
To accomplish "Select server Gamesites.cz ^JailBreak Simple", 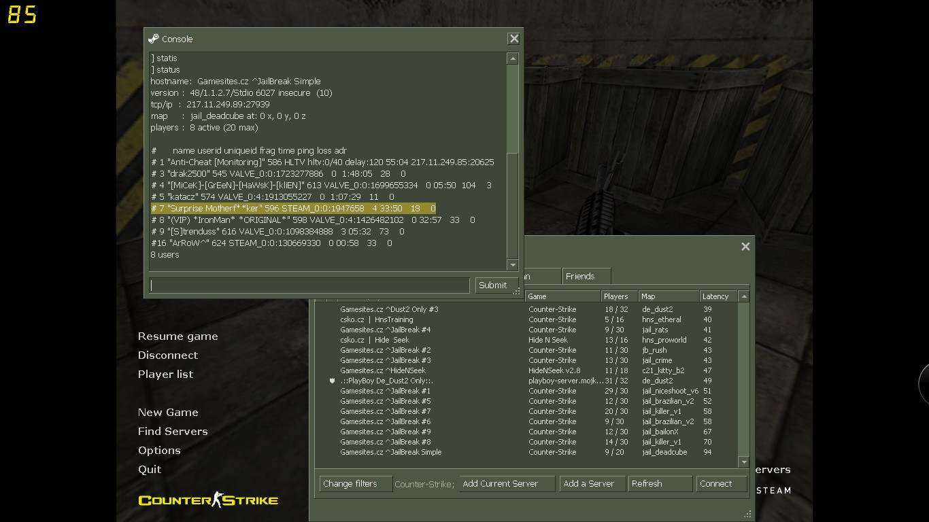I will 528,452.
